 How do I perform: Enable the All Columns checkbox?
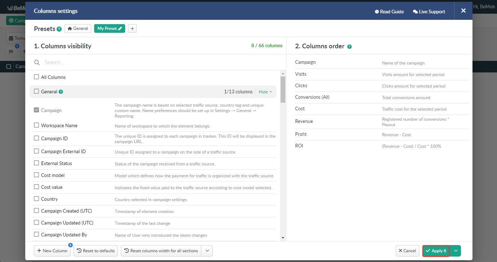[36, 77]
